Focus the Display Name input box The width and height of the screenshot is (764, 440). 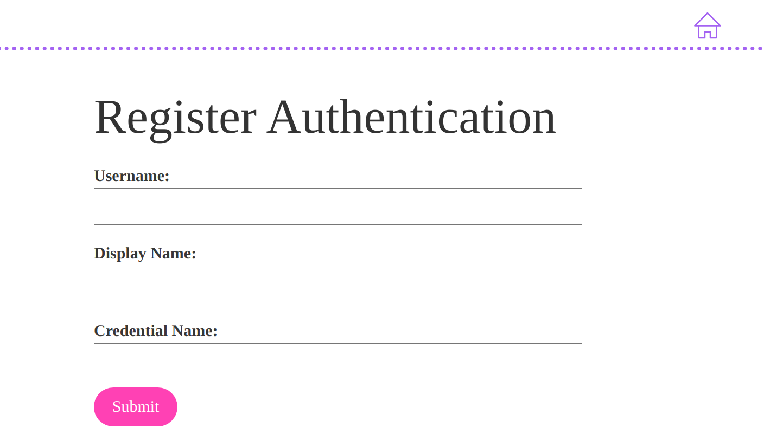[338, 284]
